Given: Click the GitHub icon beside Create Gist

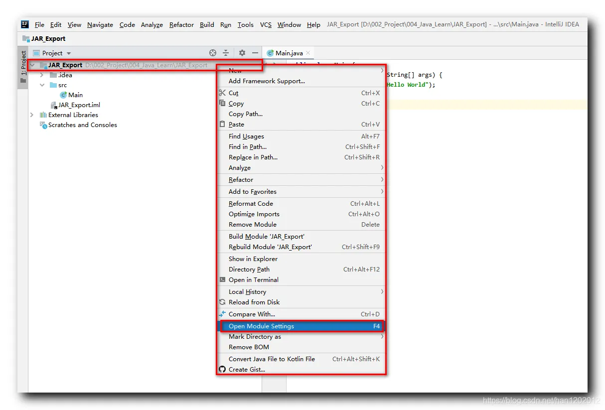Looking at the screenshot, I should point(222,369).
